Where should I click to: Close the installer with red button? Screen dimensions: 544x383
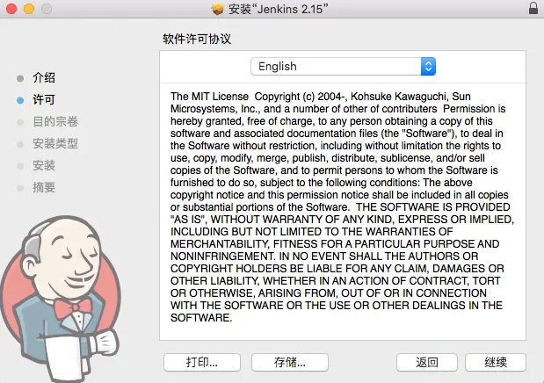pos(11,9)
